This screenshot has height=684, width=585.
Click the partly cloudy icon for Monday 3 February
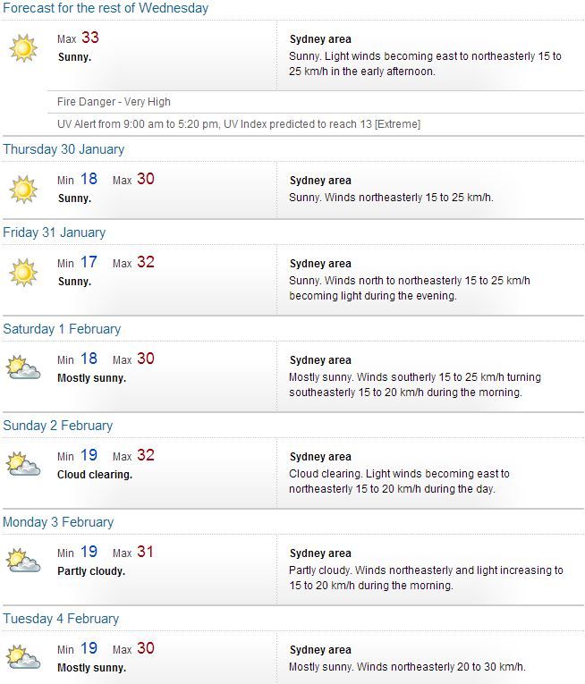point(23,561)
